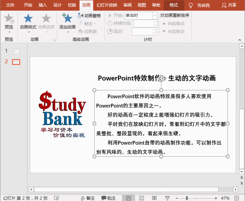This screenshot has width=245, height=201.
Task: Fit slide to current window icon
Action: pyautogui.click(x=236, y=198)
